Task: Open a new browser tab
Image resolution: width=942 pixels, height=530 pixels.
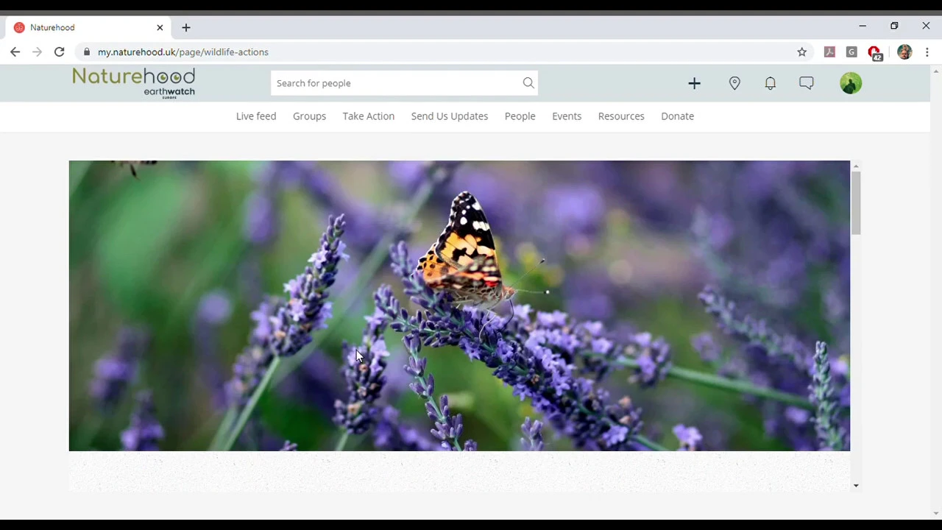Action: (186, 27)
